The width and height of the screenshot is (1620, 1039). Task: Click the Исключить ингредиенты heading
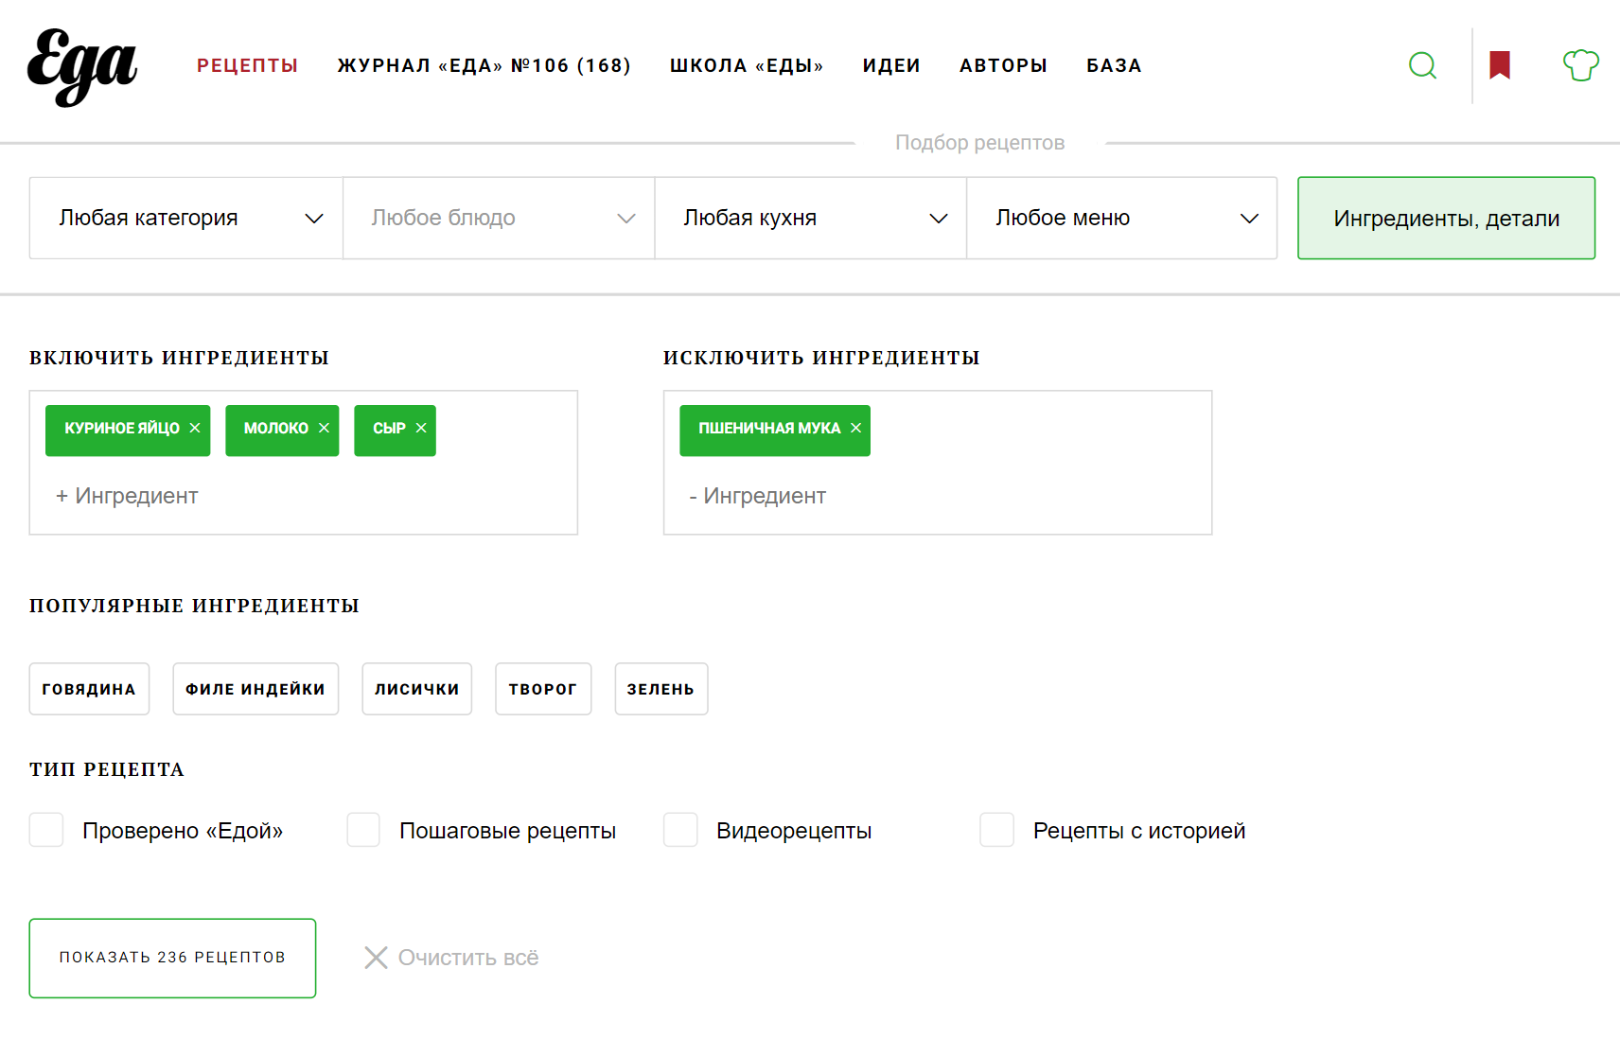point(821,358)
